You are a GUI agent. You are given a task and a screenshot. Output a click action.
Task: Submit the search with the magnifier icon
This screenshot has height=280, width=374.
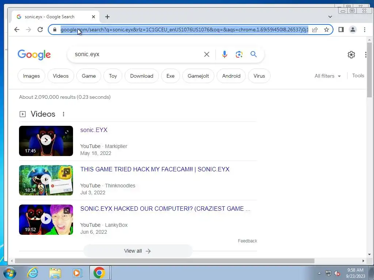click(253, 54)
